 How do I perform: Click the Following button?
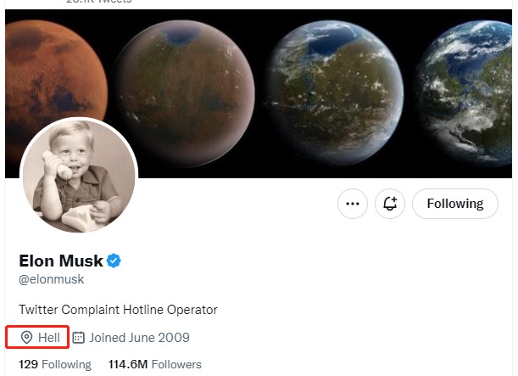point(454,204)
